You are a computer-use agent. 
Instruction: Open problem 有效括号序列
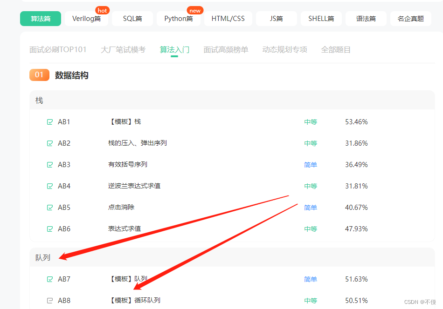pos(128,165)
